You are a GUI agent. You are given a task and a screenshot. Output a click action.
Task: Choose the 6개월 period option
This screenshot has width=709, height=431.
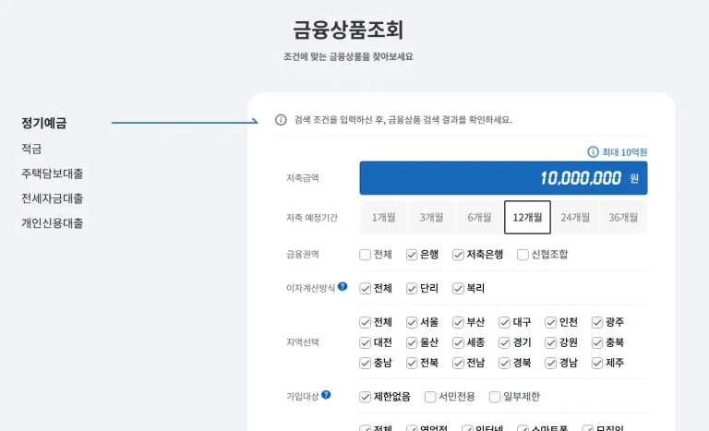[x=479, y=218]
